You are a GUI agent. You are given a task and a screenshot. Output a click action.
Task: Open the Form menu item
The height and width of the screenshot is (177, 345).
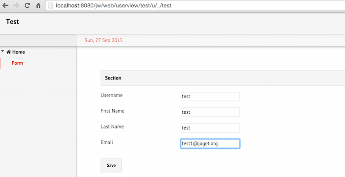pyautogui.click(x=17, y=63)
